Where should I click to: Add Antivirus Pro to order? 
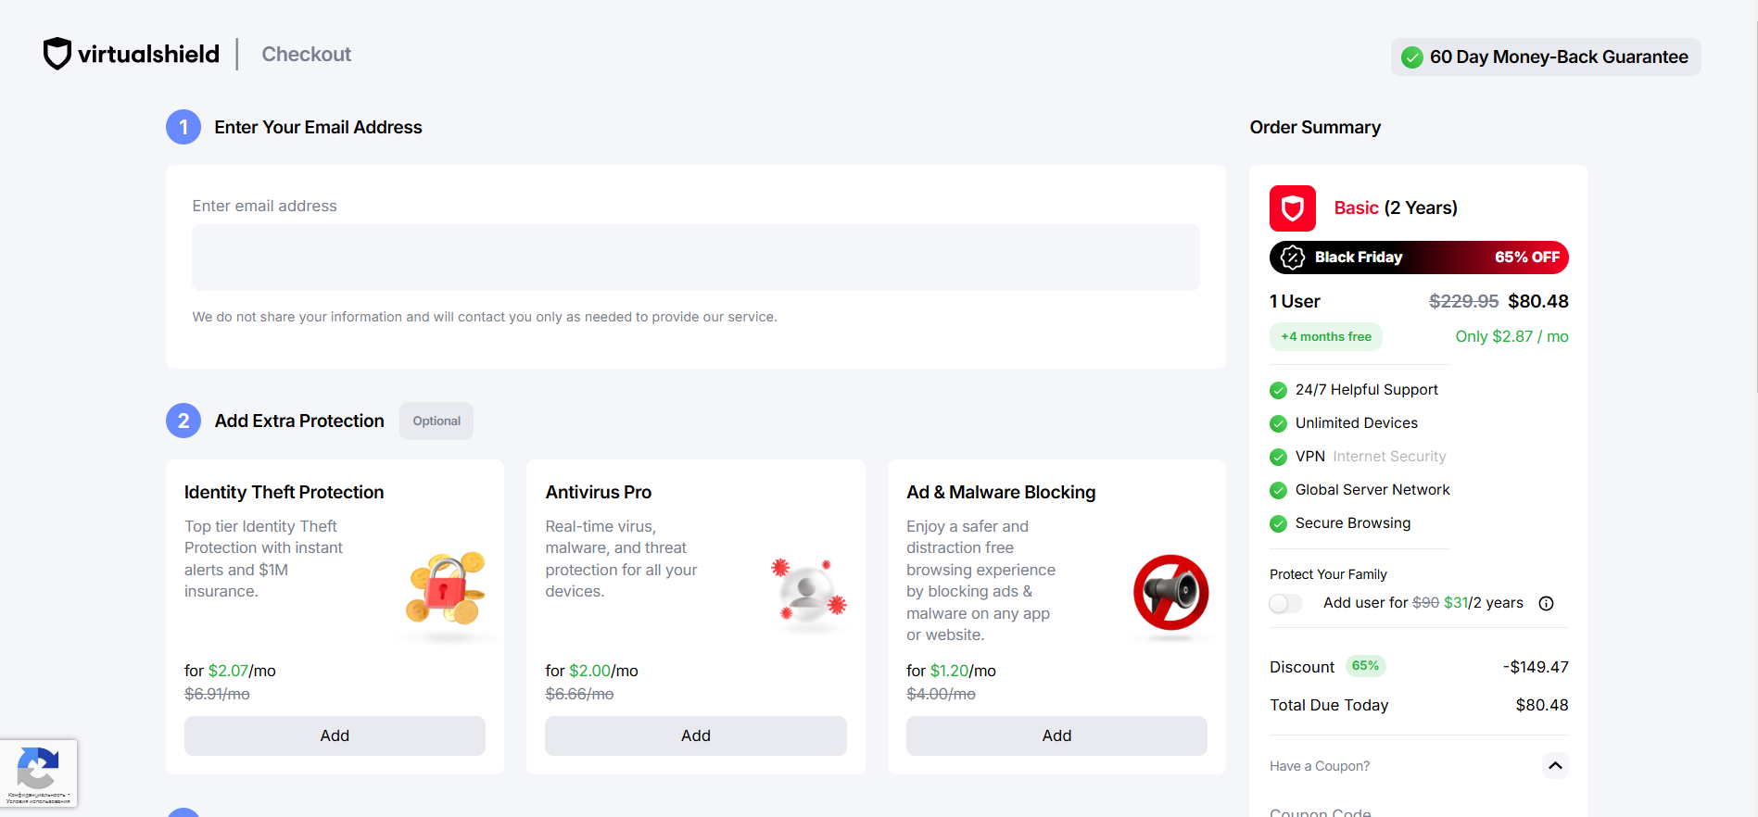click(x=695, y=735)
